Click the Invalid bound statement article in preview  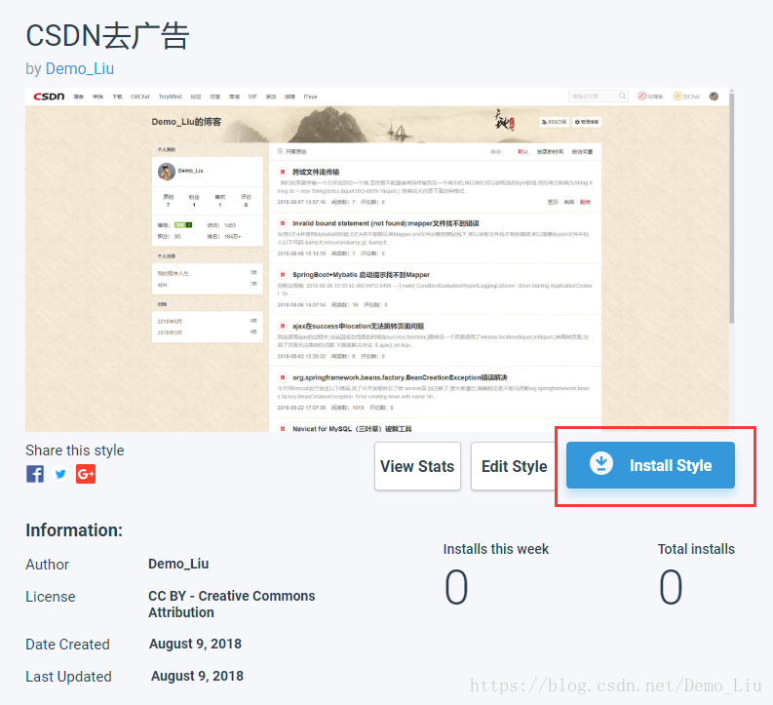tap(385, 223)
